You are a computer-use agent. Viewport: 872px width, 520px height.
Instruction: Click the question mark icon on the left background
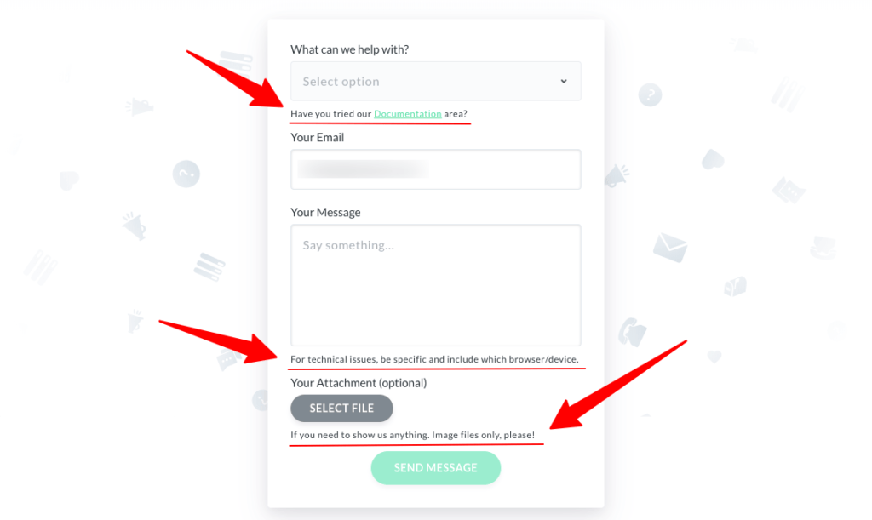[x=186, y=174]
